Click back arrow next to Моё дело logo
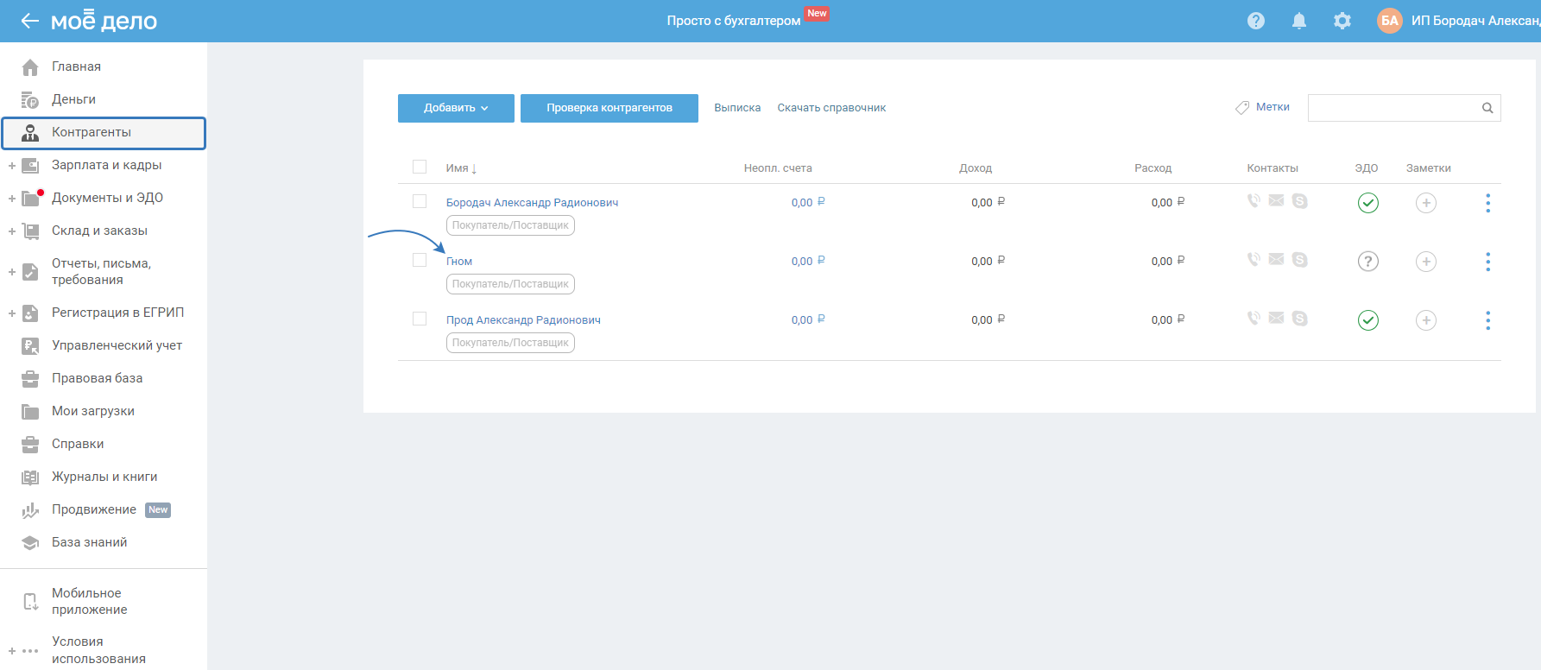The width and height of the screenshot is (1541, 670). 29,21
